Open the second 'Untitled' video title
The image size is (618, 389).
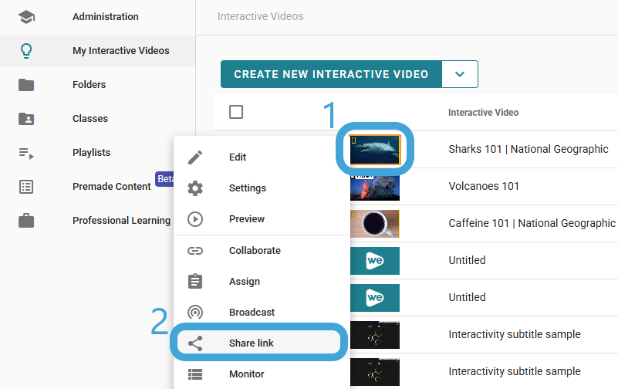[x=467, y=297]
